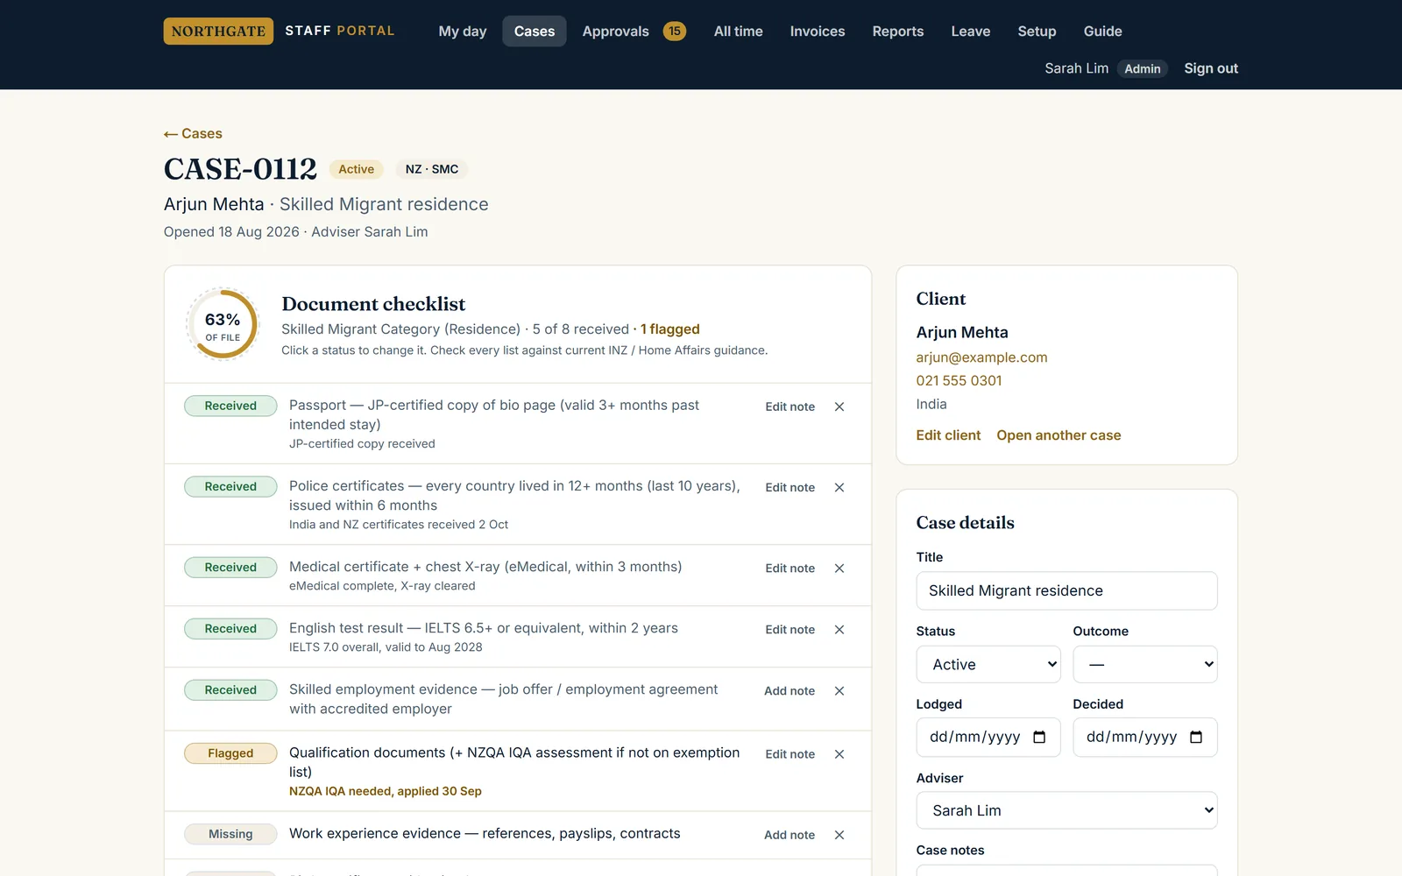Remove the English test result item
The image size is (1402, 876).
click(x=839, y=629)
